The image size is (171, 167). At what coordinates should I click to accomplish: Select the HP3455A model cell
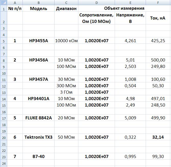point(38,41)
